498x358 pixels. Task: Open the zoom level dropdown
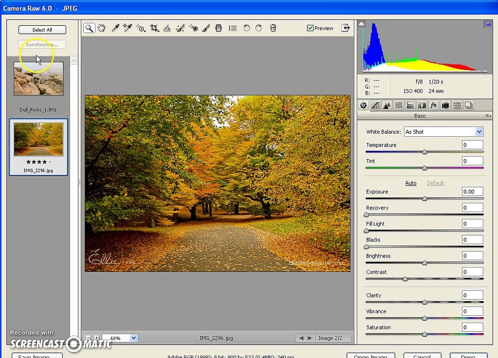click(134, 338)
